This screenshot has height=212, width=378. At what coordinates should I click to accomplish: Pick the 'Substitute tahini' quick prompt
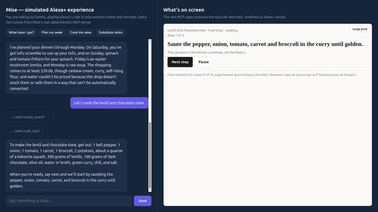pos(110,32)
